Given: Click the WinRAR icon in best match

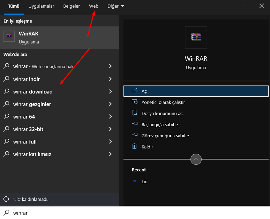Looking at the screenshot, I should pyautogui.click(x=9, y=36).
